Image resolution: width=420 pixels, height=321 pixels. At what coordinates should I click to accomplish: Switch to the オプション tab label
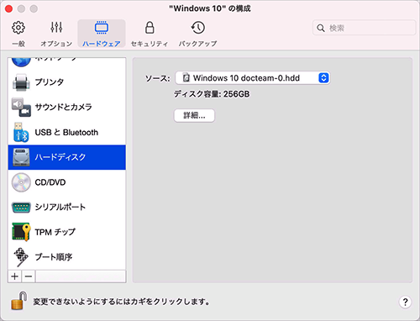[56, 44]
